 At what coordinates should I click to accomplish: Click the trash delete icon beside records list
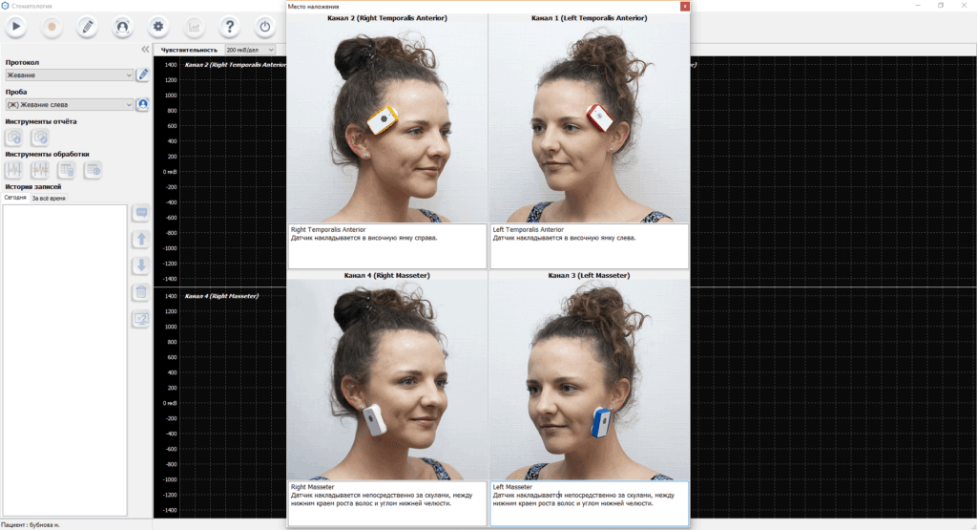click(141, 292)
